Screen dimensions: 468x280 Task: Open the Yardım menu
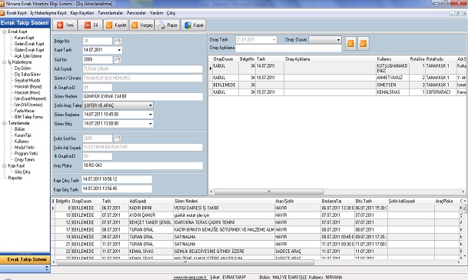[157, 13]
